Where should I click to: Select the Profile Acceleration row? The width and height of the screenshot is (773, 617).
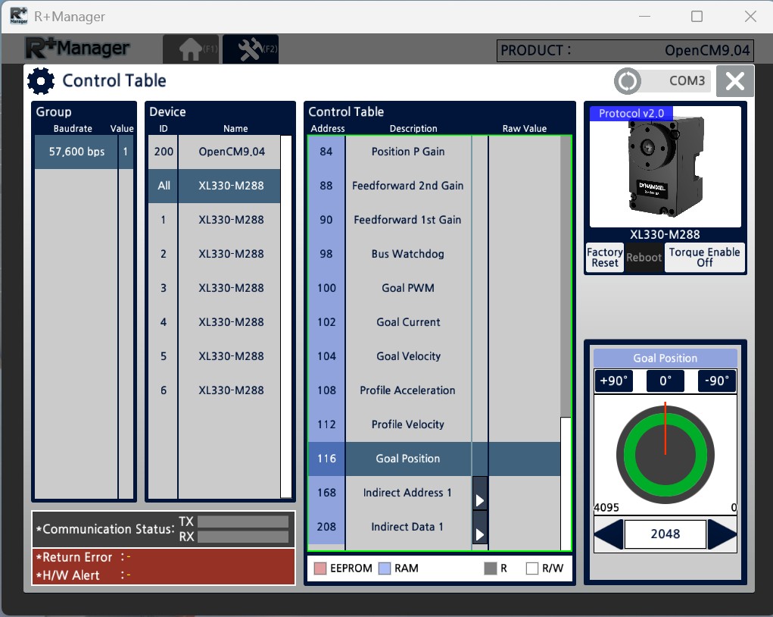[x=434, y=390]
